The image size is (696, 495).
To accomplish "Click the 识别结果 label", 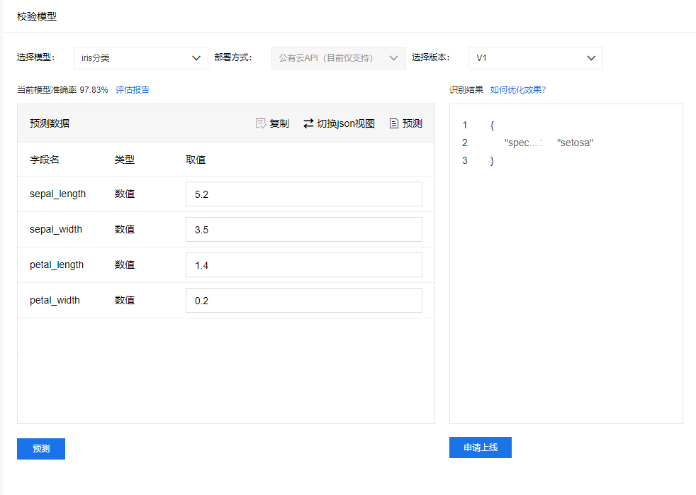I will click(466, 89).
